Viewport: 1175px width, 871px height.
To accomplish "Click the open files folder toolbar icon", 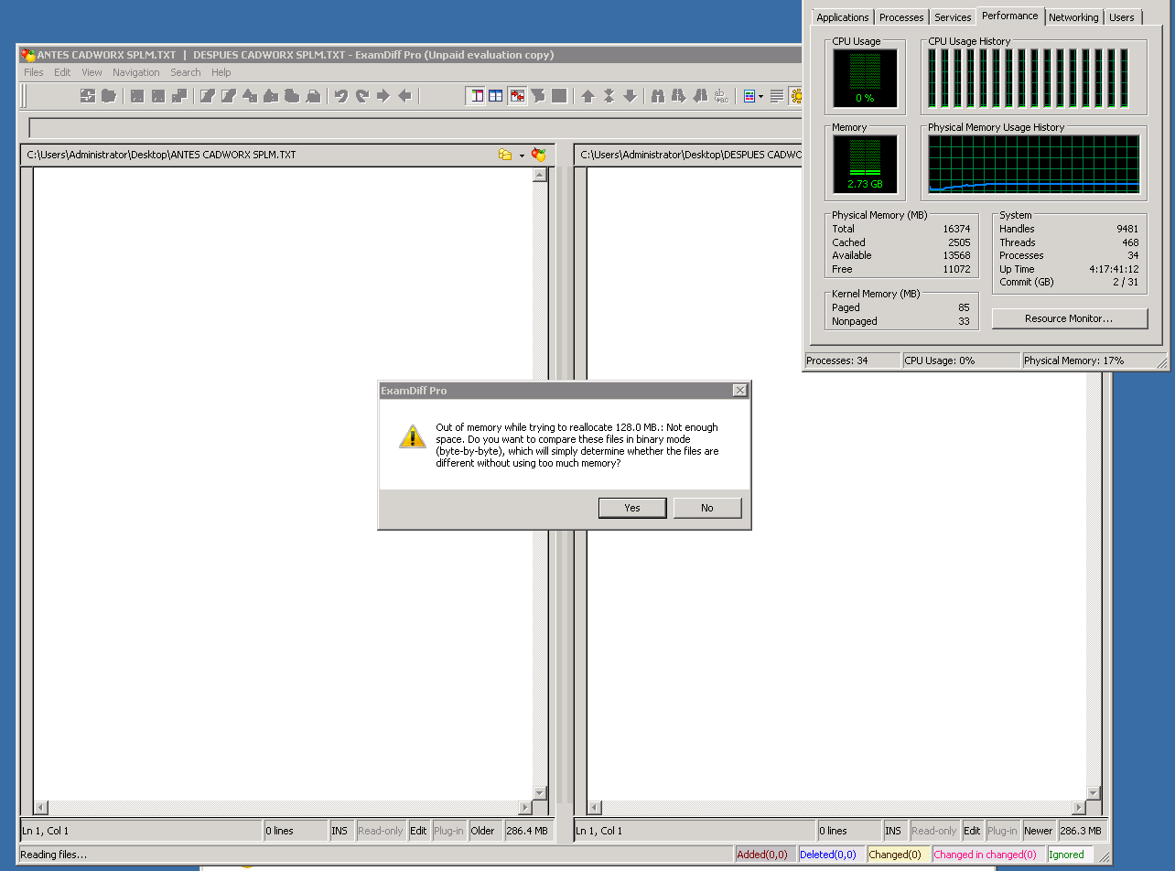I will pyautogui.click(x=109, y=95).
